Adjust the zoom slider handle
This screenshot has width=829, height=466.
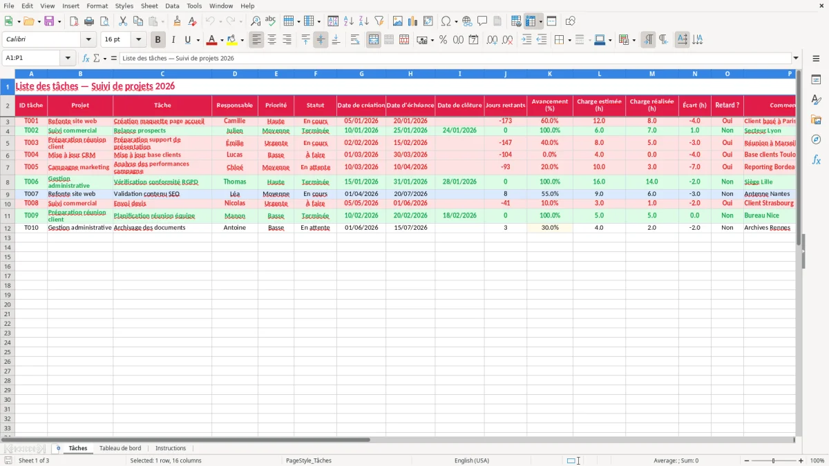tap(774, 460)
